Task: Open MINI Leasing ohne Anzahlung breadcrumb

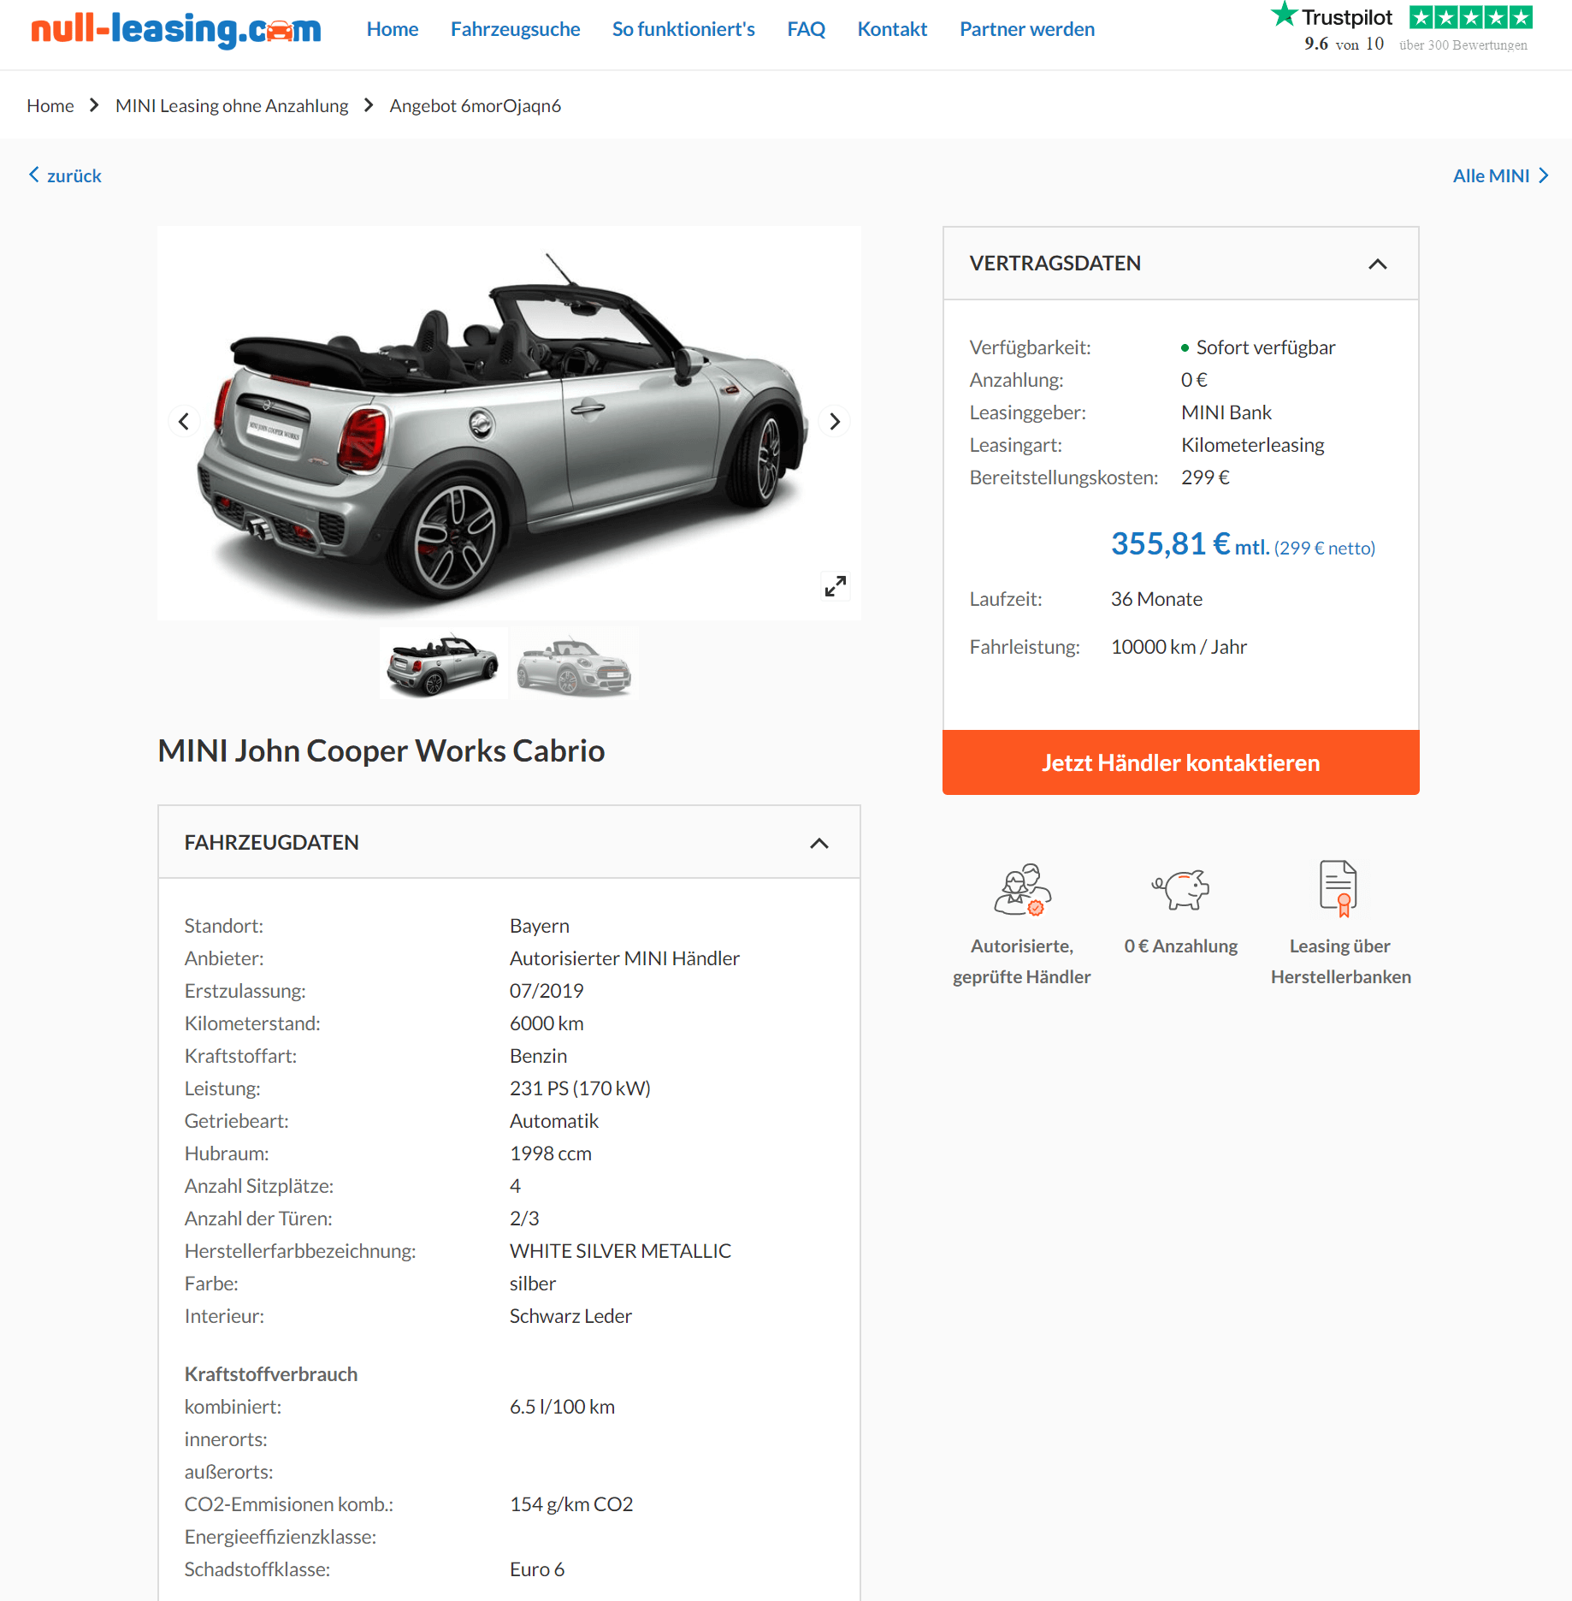Action: [x=232, y=105]
